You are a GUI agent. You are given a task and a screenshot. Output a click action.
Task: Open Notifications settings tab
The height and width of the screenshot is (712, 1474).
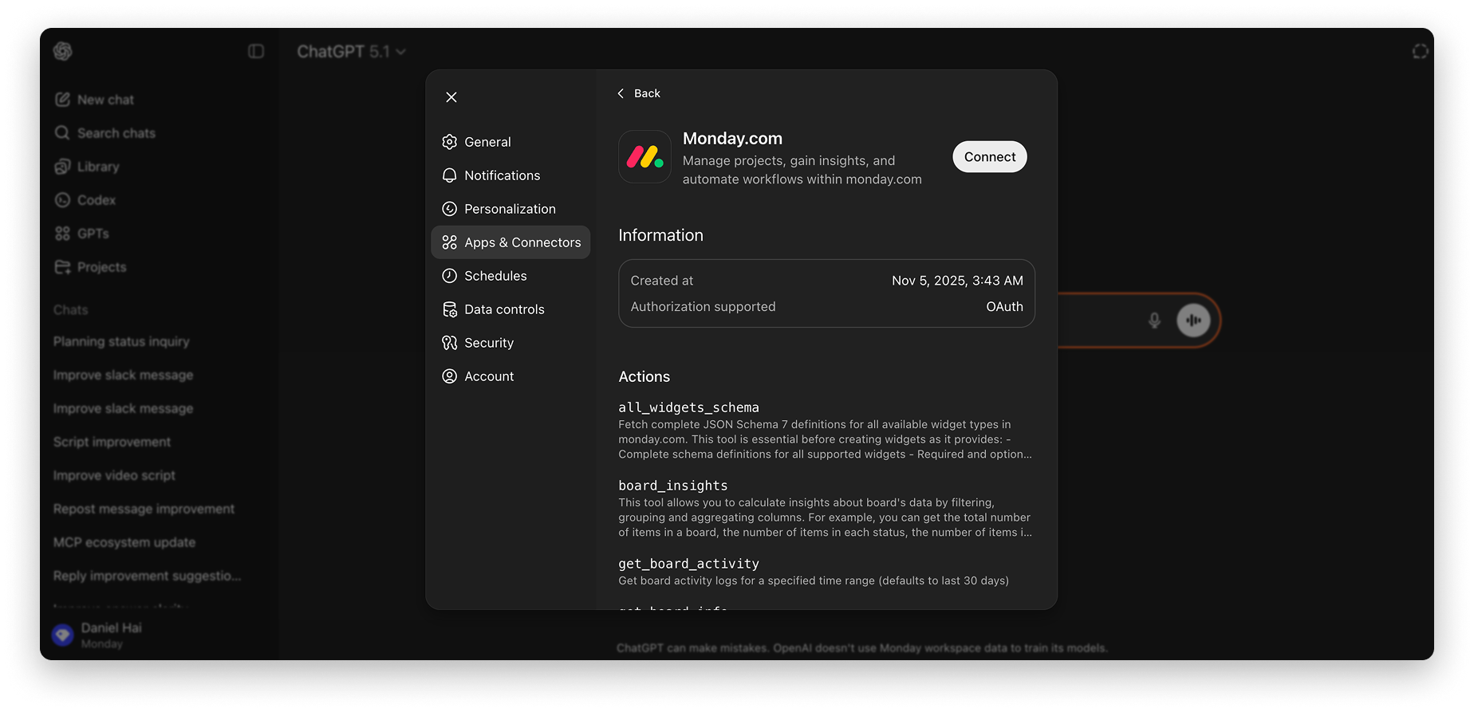[x=510, y=175]
